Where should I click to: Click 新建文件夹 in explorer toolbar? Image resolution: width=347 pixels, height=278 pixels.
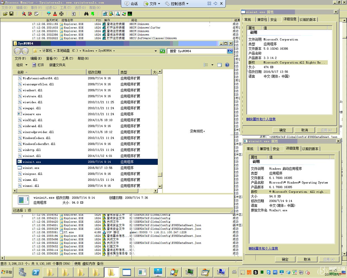click(57, 65)
